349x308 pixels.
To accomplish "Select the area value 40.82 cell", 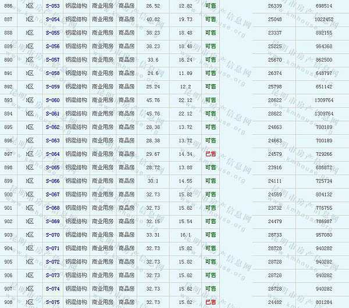I will click(x=153, y=19).
